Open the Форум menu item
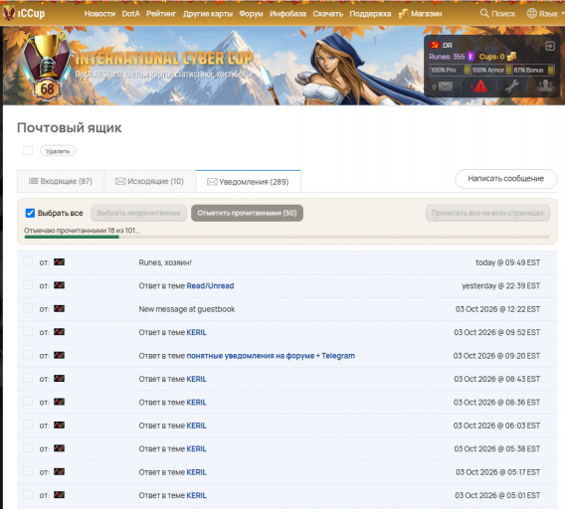 pos(251,14)
